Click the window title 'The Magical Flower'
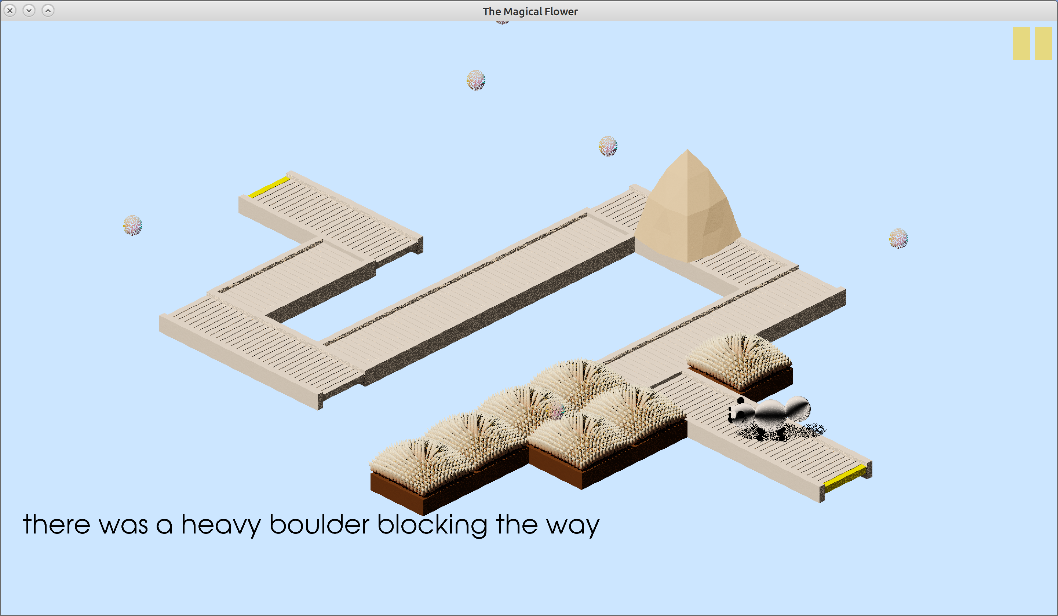 click(530, 11)
